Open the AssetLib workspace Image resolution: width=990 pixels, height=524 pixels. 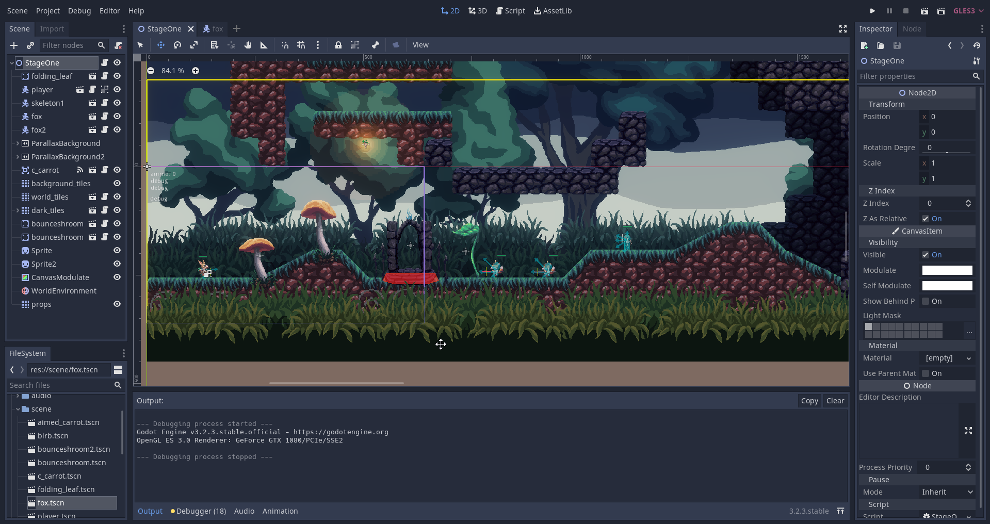553,11
